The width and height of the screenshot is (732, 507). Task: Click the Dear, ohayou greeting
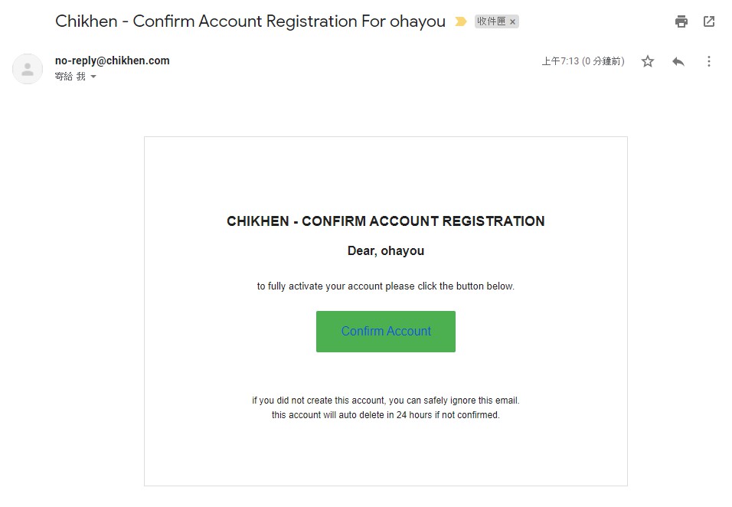tap(386, 251)
